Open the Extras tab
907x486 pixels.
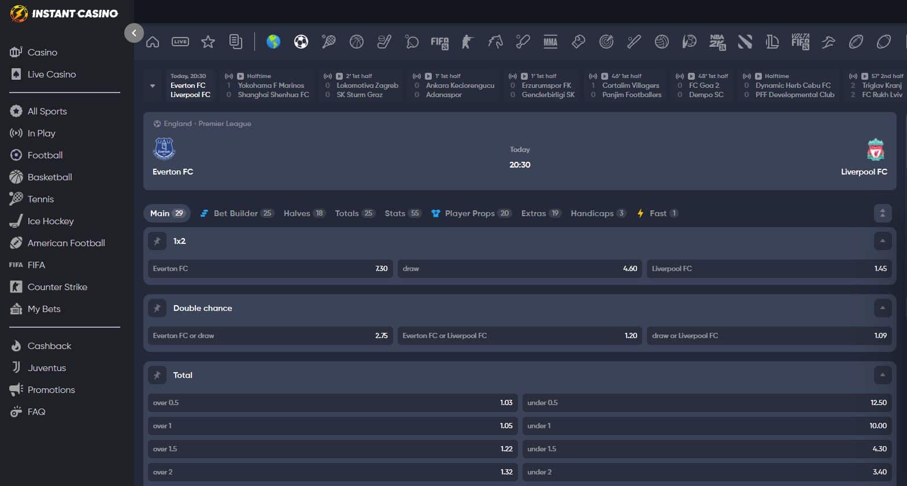(541, 213)
